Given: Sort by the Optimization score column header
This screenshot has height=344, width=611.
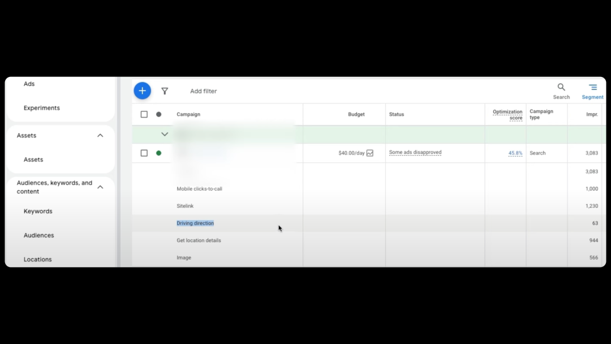Looking at the screenshot, I should pyautogui.click(x=507, y=114).
